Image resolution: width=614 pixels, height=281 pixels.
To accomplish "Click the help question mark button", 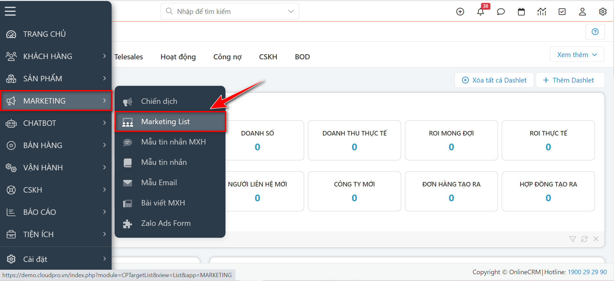I will tap(595, 32).
